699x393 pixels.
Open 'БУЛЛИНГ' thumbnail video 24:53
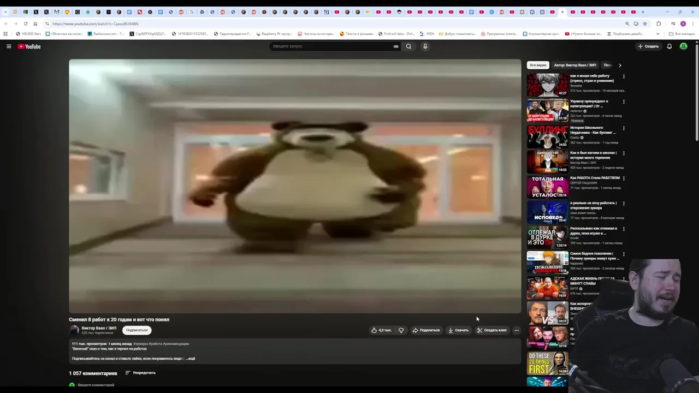tap(547, 136)
